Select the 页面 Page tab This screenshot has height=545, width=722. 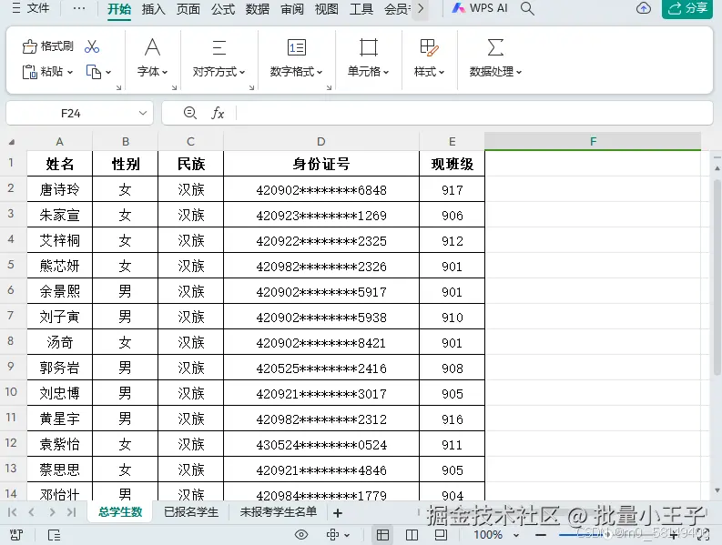(188, 9)
